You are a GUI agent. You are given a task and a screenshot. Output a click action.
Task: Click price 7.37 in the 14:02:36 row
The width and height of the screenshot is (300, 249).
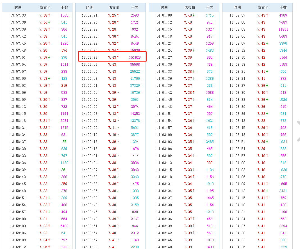point(188,219)
